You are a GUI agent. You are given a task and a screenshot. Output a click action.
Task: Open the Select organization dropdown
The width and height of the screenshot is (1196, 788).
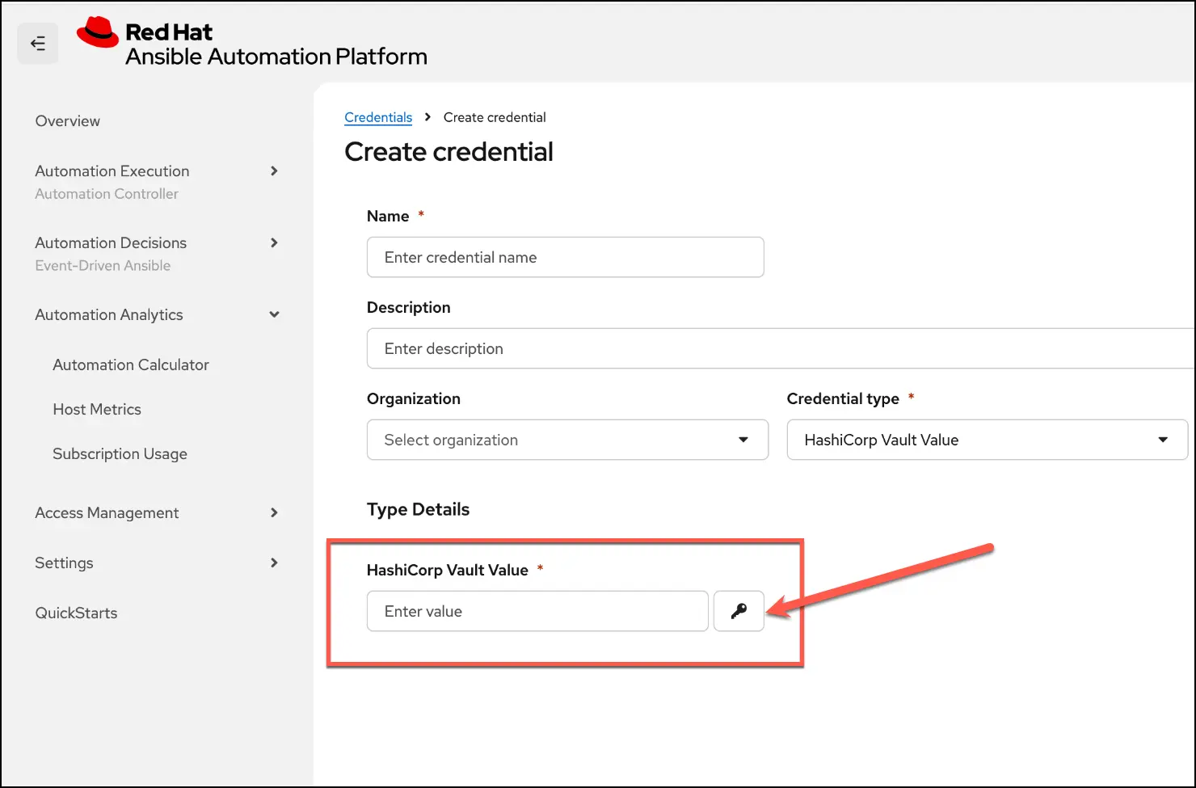click(567, 440)
